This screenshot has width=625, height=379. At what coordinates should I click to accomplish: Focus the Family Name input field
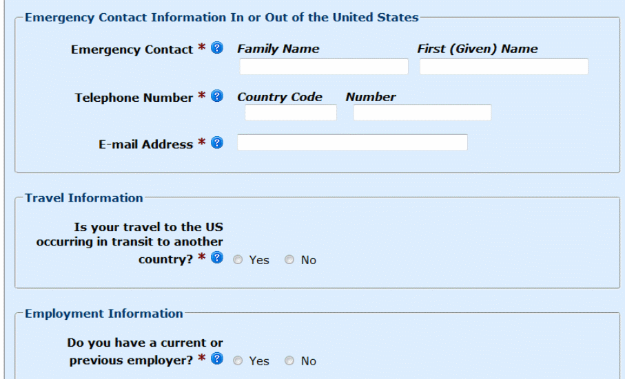click(324, 67)
